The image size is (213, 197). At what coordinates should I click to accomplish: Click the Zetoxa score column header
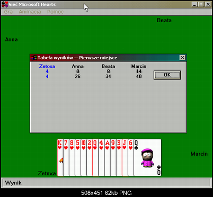point(47,66)
